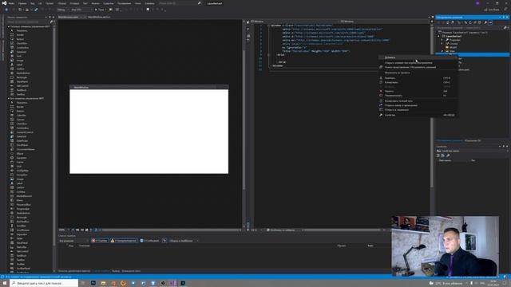Select Border in Common WPF Controls group
The image size is (511, 287).
pyautogui.click(x=20, y=35)
